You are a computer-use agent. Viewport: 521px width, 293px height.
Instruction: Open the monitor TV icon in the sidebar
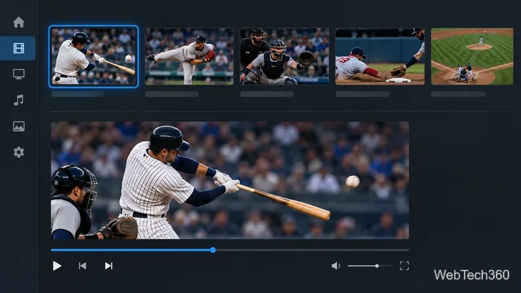click(19, 74)
